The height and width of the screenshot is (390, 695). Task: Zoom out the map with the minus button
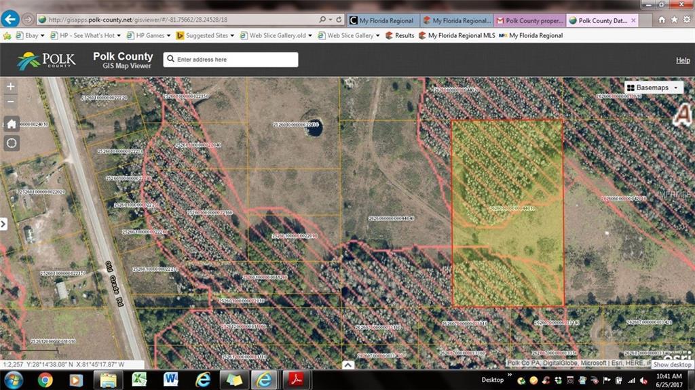pos(11,102)
